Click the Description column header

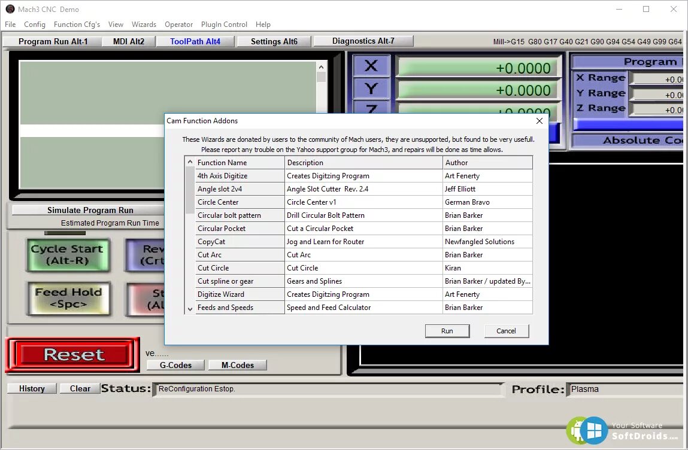[363, 163]
